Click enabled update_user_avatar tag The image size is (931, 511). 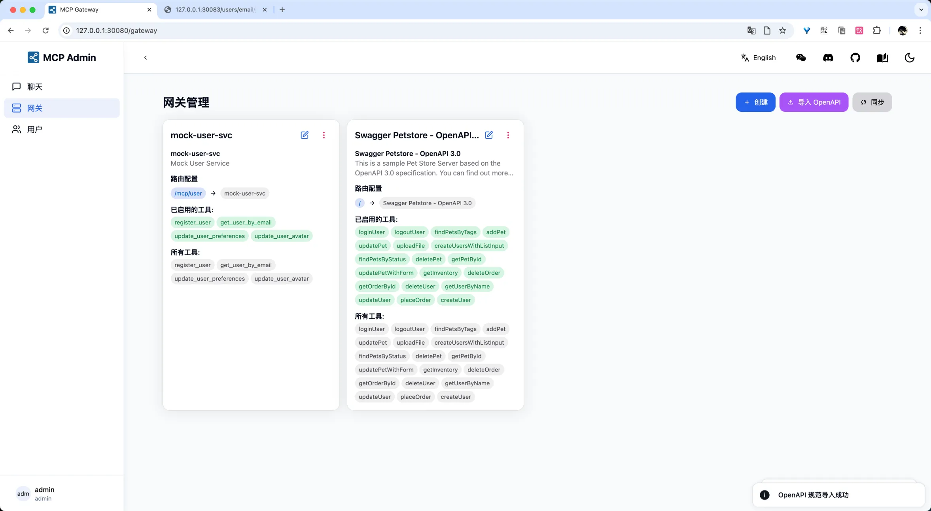pos(282,236)
